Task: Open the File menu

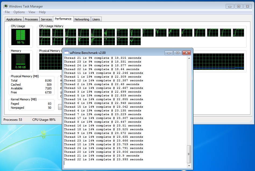Action: click(7, 12)
